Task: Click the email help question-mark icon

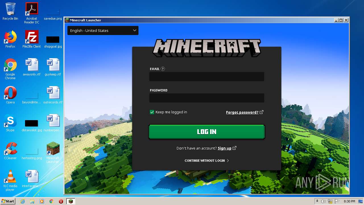Action: [163, 69]
